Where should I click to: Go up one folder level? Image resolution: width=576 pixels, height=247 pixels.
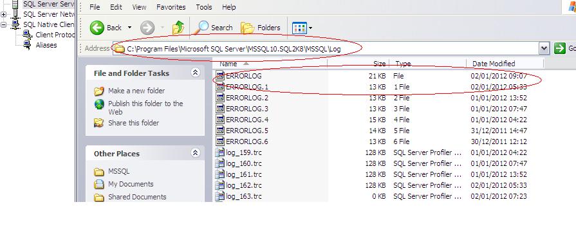[x=178, y=28]
